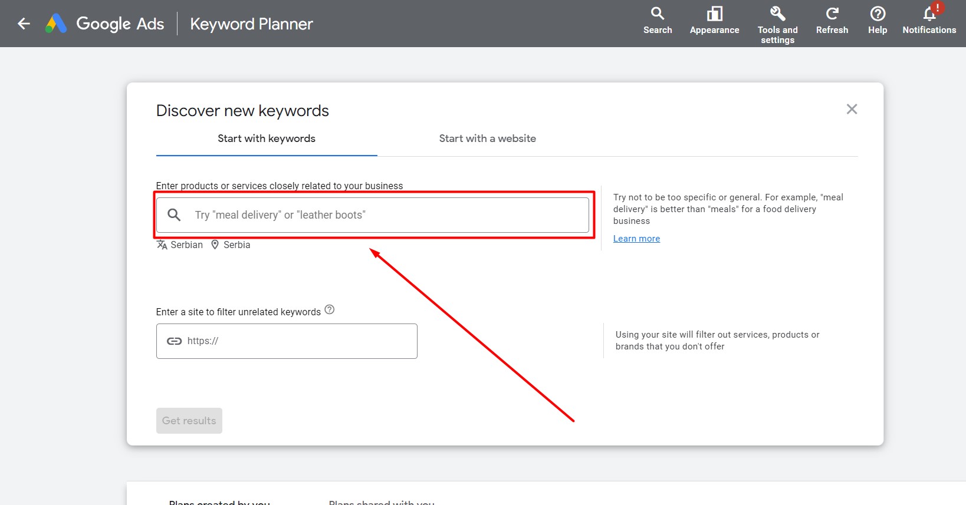Open Search in the top toolbar
The height and width of the screenshot is (505, 966).
click(x=658, y=21)
